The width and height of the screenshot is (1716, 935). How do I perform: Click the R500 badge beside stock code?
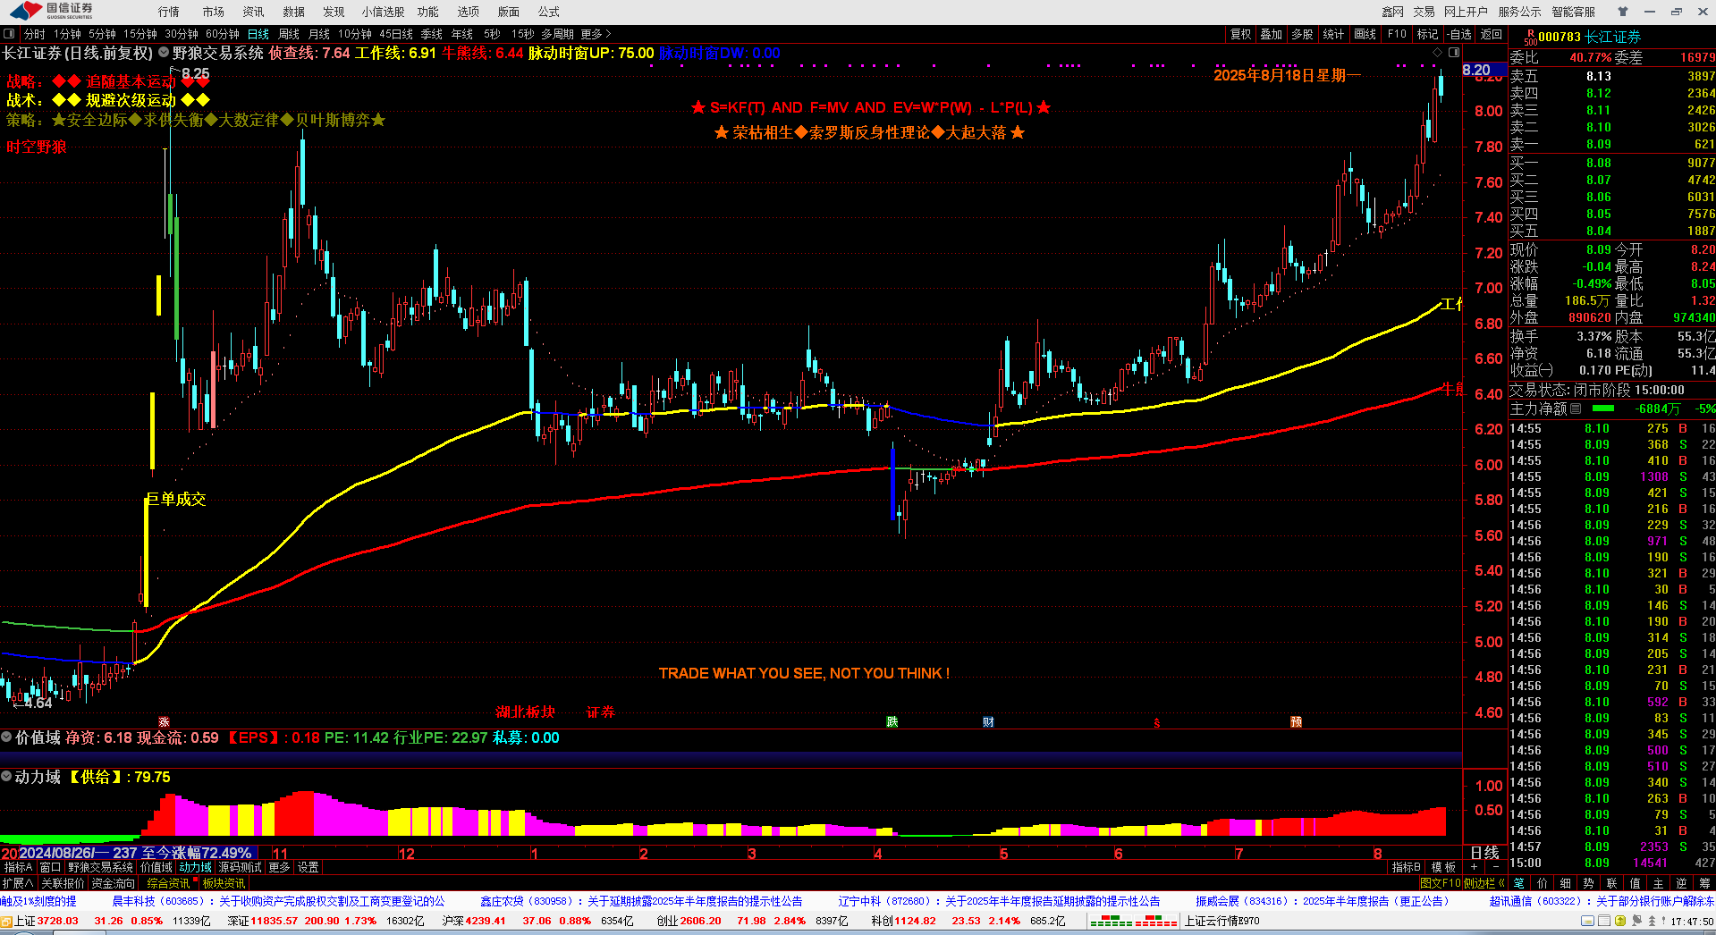coord(1530,37)
